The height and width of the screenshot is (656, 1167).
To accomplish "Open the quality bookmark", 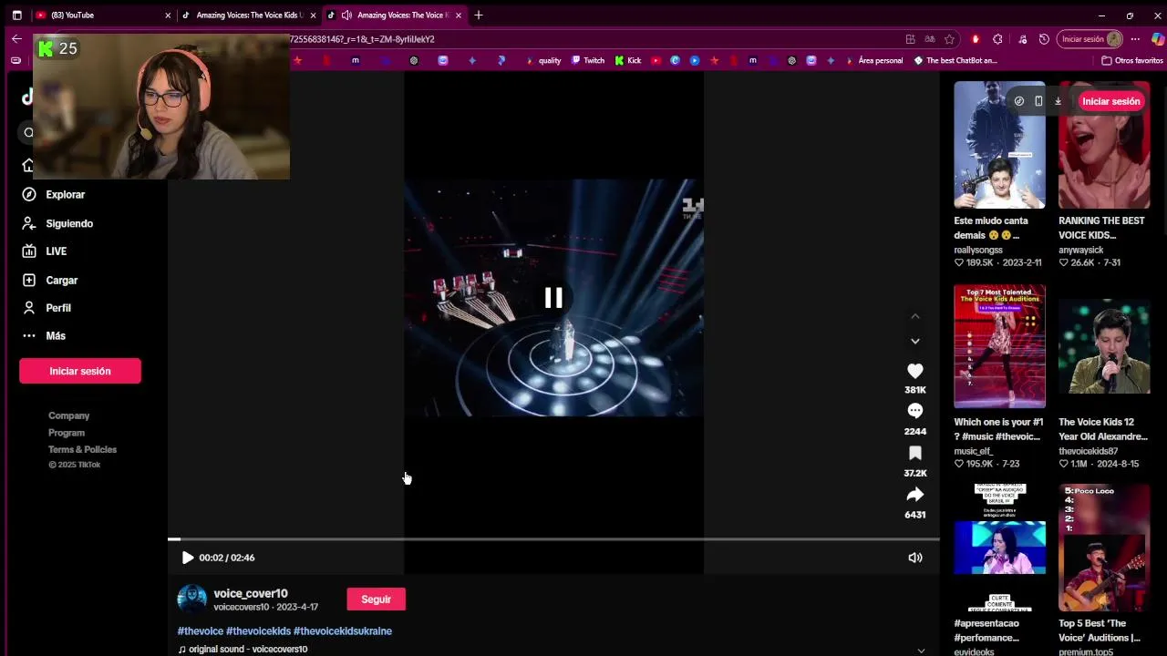I will tap(543, 60).
